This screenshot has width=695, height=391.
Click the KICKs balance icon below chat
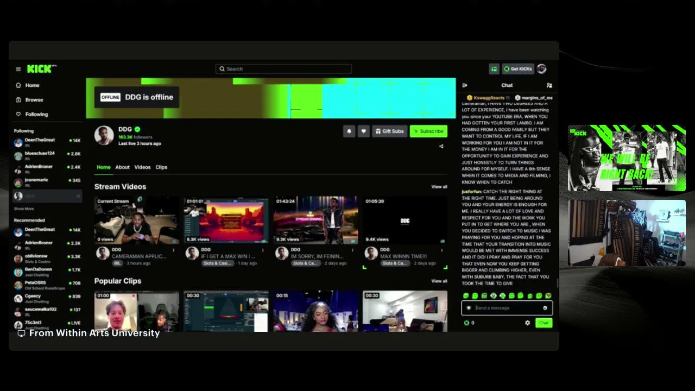(x=466, y=323)
